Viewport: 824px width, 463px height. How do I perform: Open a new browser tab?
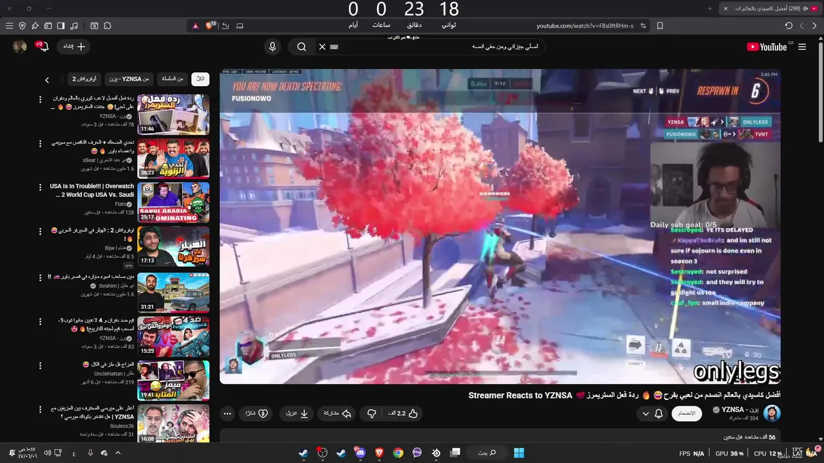coord(709,8)
